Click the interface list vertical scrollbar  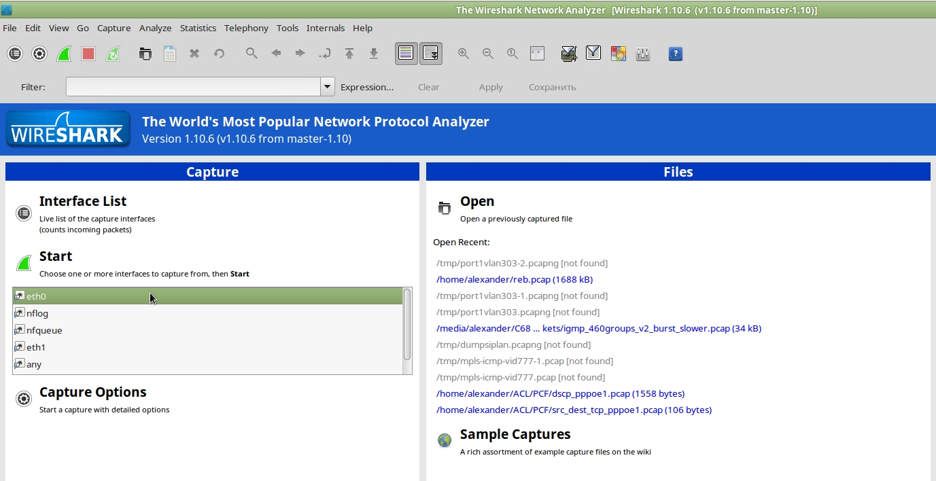tap(407, 325)
